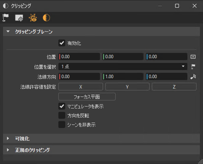Enable the シーンを非表示 checkbox
The width and height of the screenshot is (203, 164).
click(x=62, y=125)
